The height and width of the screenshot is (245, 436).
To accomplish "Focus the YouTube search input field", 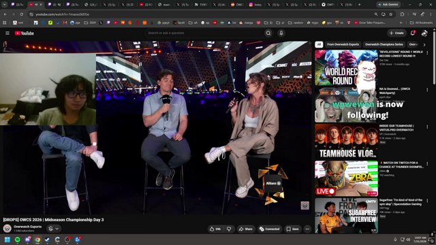I will coord(204,33).
